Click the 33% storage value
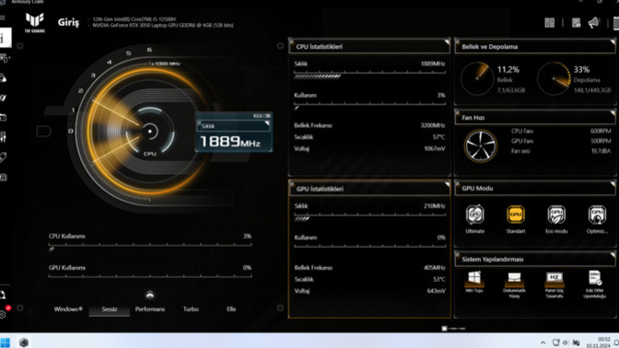Image resolution: width=619 pixels, height=348 pixels. tap(581, 70)
